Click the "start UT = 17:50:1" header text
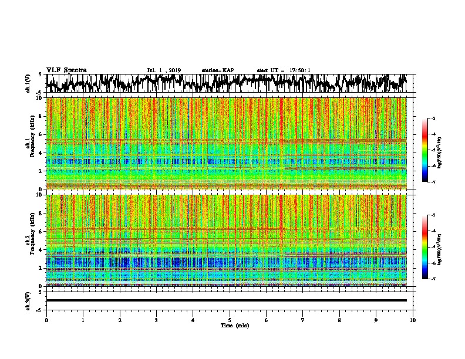This screenshot has height=359, width=465. pyautogui.click(x=284, y=70)
